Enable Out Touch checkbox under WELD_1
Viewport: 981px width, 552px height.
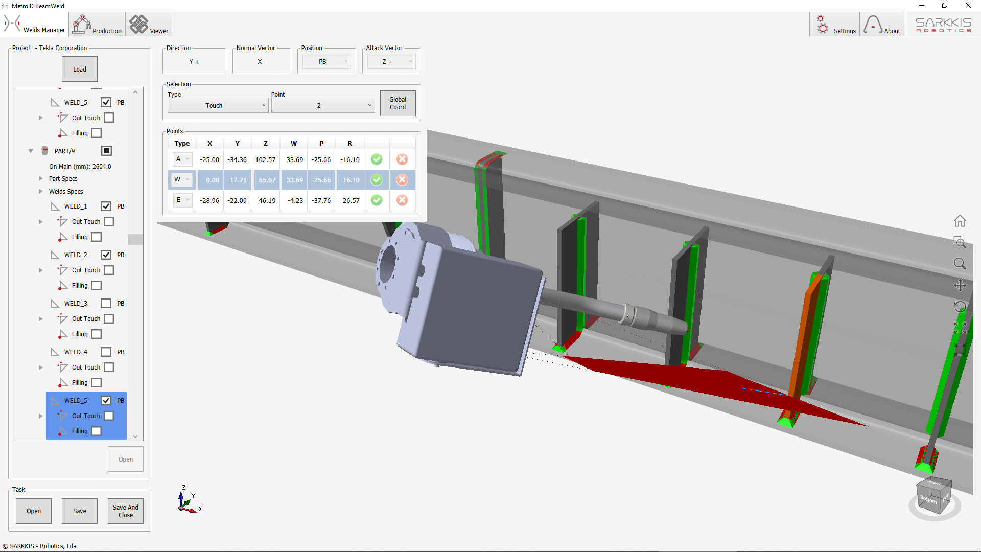point(109,221)
